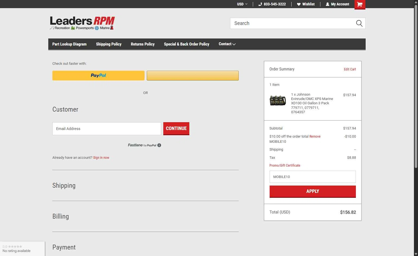Click the Email Address field
The width and height of the screenshot is (418, 256).
point(107,129)
